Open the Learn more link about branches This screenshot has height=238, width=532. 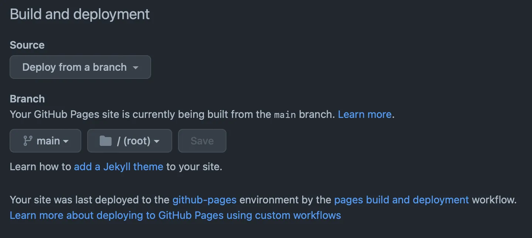(365, 115)
